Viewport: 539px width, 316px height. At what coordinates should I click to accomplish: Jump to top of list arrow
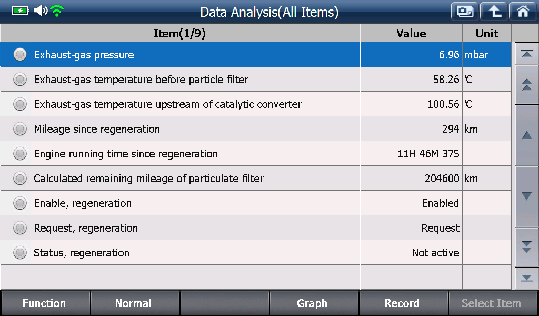coord(526,54)
